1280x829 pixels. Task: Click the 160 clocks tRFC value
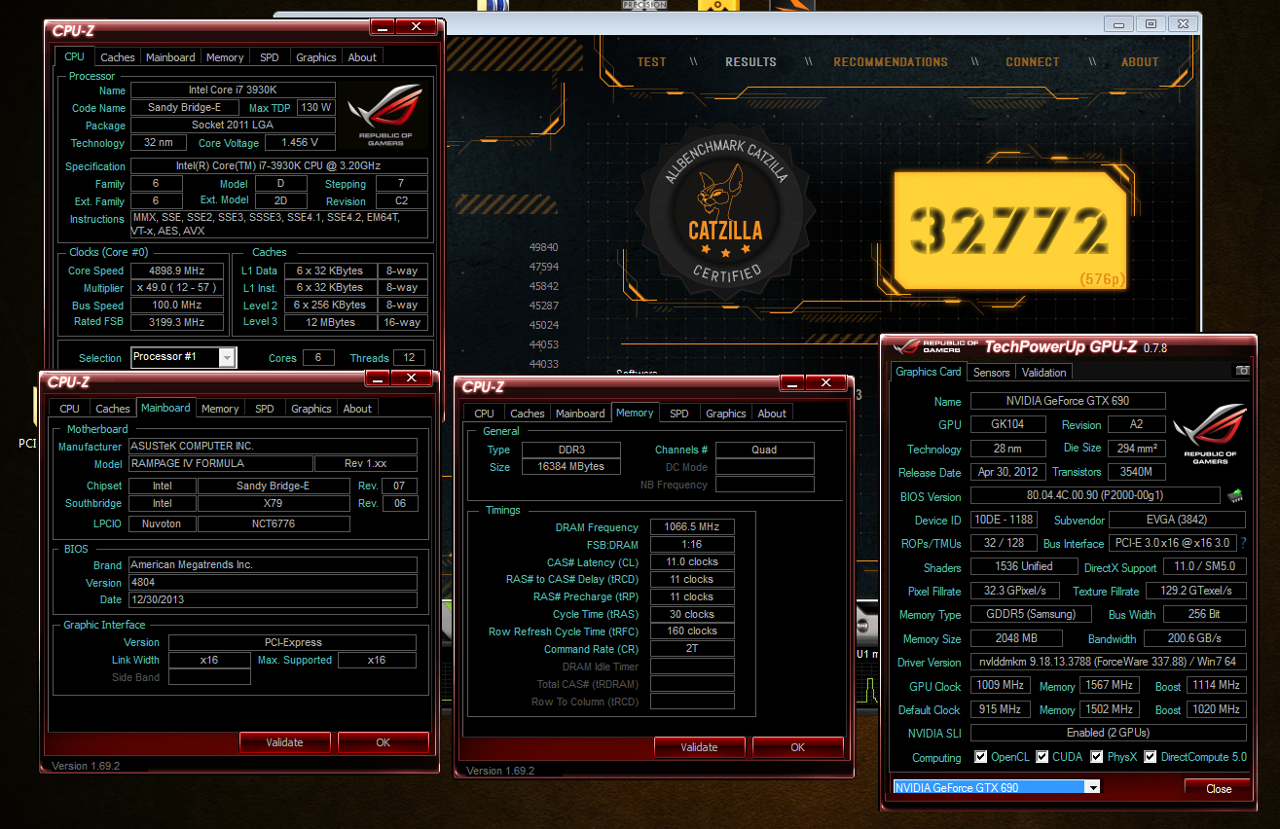[x=692, y=631]
